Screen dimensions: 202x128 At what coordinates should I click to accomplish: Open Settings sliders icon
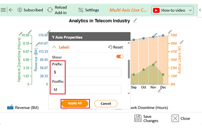tap(81, 10)
